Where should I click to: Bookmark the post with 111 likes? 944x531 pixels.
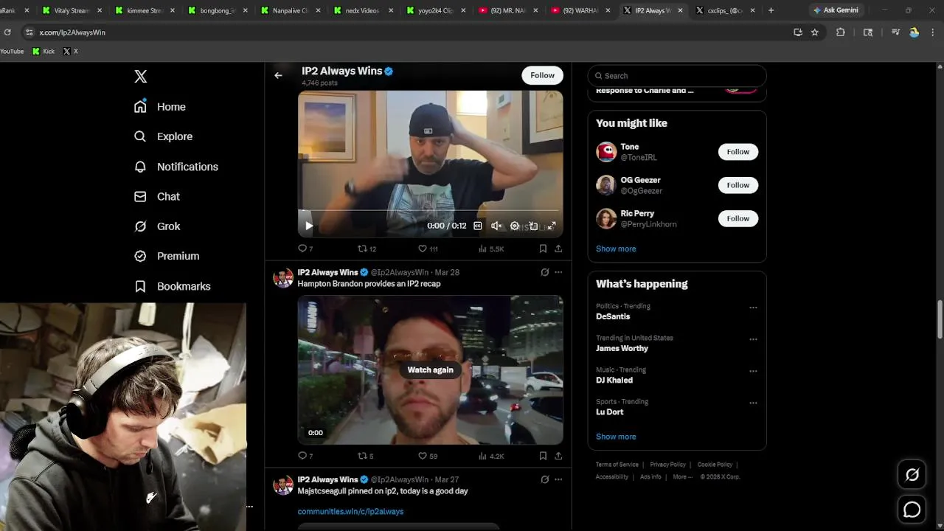[543, 249]
